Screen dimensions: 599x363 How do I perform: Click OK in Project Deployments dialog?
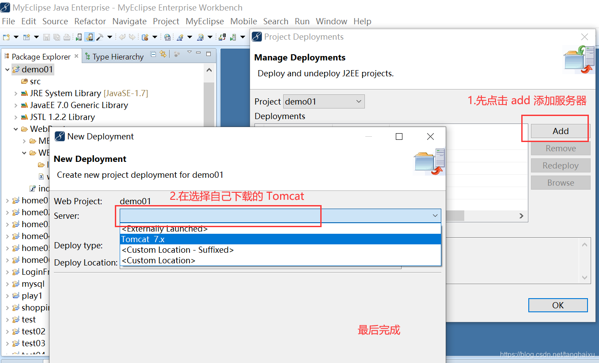click(558, 305)
